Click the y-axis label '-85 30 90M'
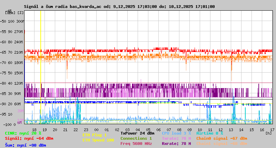 [11, 94]
